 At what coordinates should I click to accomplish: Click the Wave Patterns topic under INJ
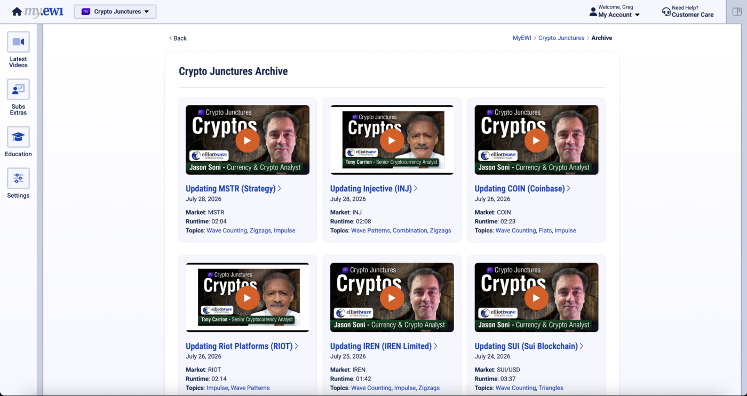[x=370, y=231]
